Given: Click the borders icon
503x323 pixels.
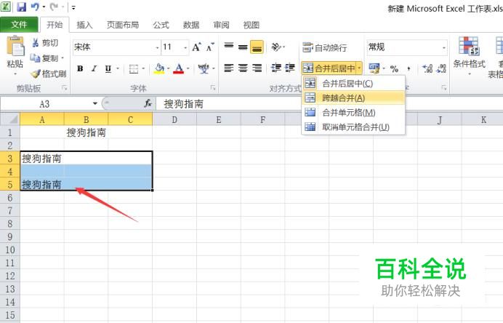Looking at the screenshot, I should tap(134, 68).
